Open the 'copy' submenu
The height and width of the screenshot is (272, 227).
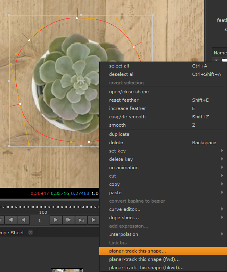pos(163,184)
